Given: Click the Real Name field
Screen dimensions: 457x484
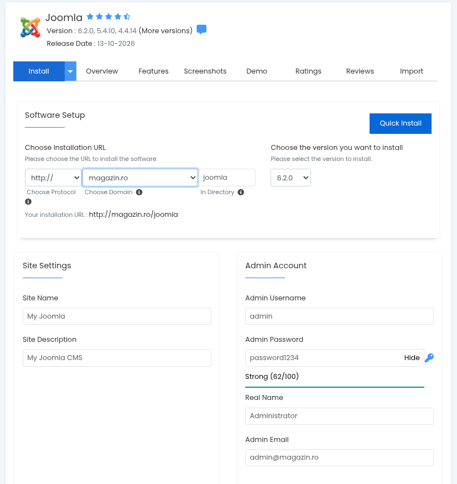Looking at the screenshot, I should [x=339, y=416].
